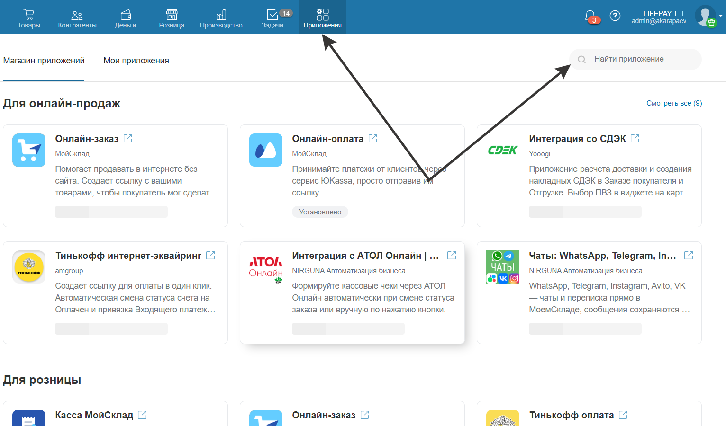Click the external link icon beside Тинькофф оплата
Screen dimensions: 726x426
623,415
